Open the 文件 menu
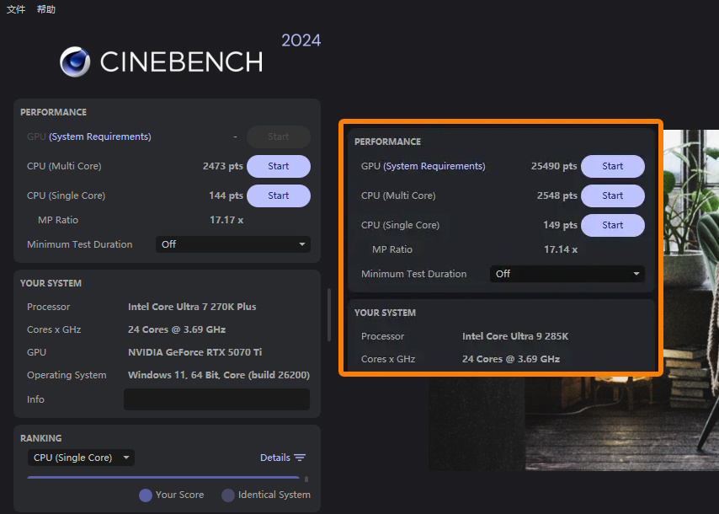The width and height of the screenshot is (719, 514). (x=16, y=9)
